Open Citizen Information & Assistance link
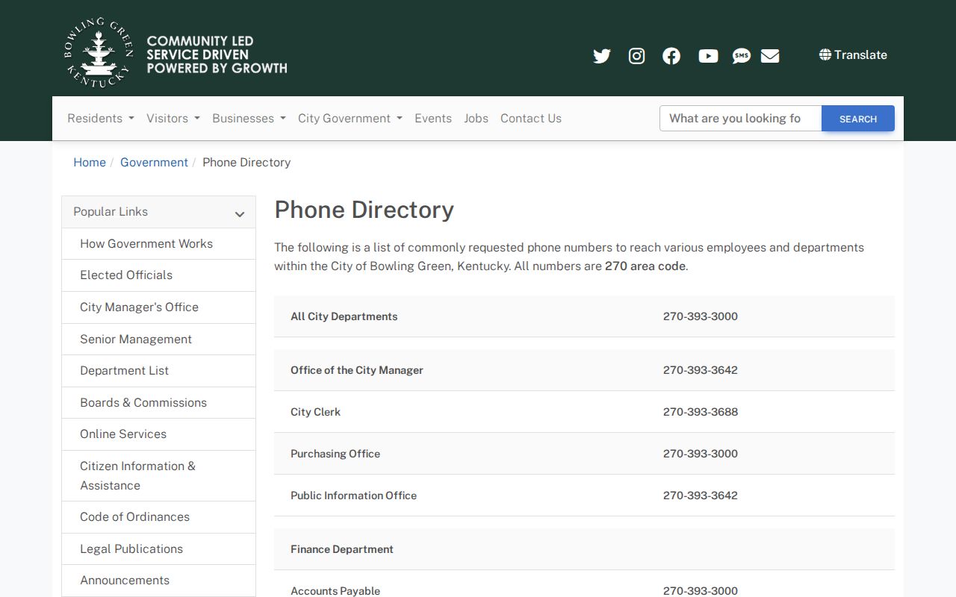This screenshot has width=956, height=597. click(x=158, y=476)
